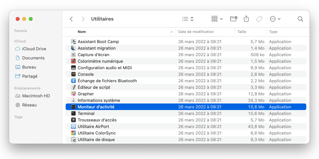The height and width of the screenshot is (159, 319).
Task: Click the Tags icon in toolbar
Action: tap(259, 19)
